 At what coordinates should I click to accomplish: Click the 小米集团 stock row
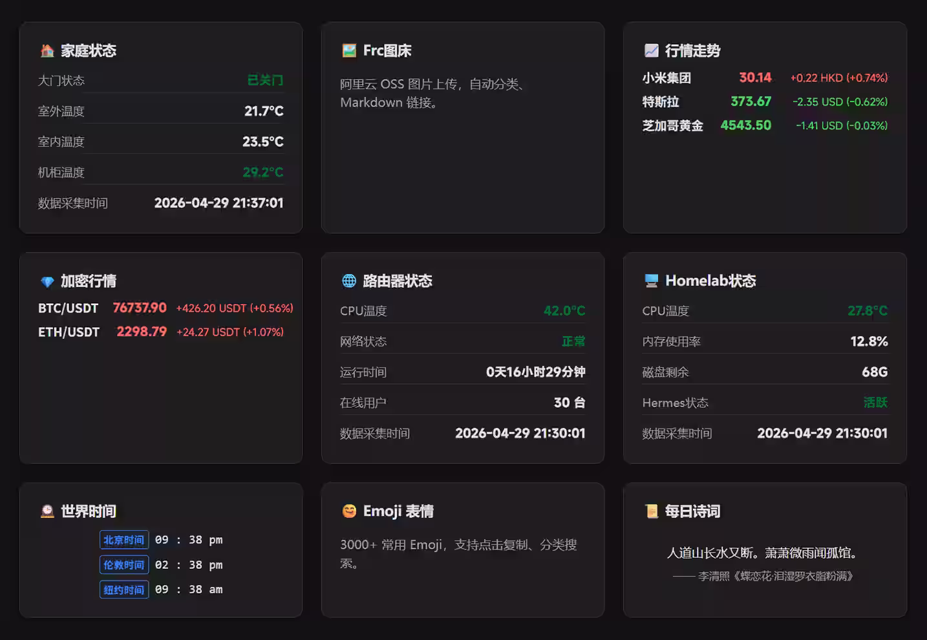click(764, 78)
